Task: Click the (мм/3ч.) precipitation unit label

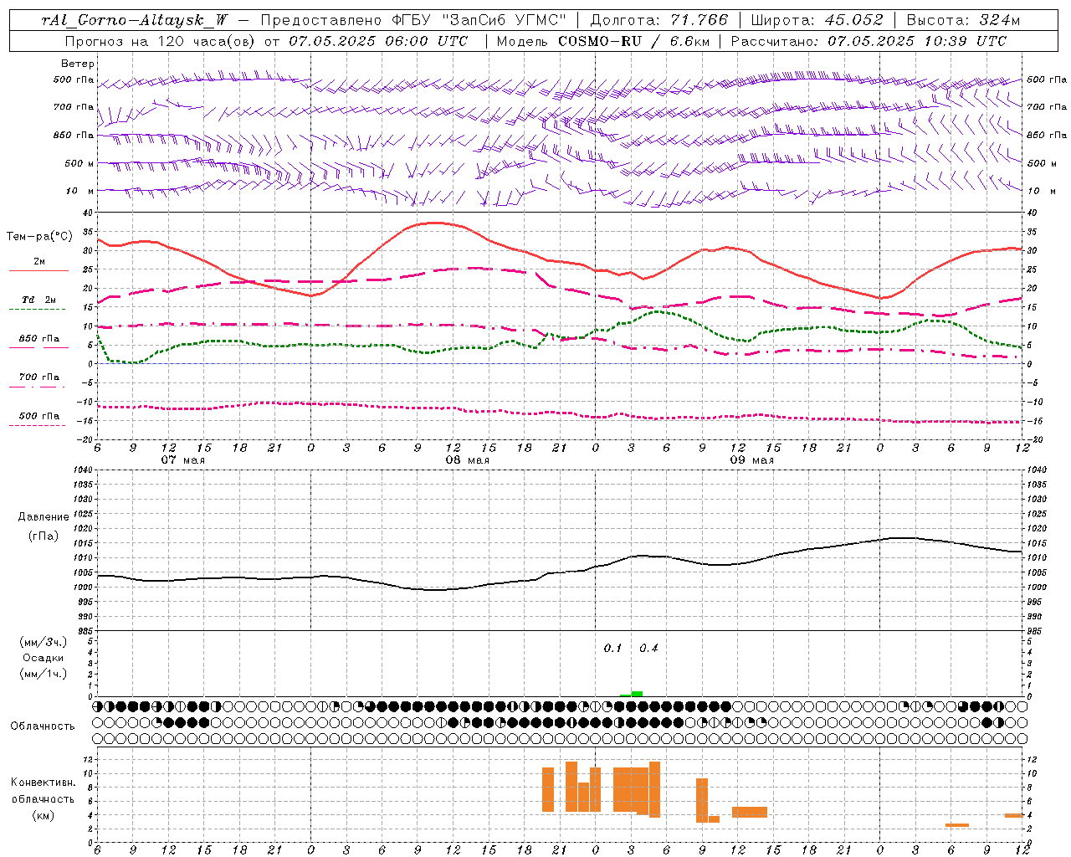Action: pyautogui.click(x=44, y=643)
